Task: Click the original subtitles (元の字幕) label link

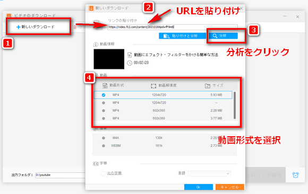Action: (x=114, y=173)
